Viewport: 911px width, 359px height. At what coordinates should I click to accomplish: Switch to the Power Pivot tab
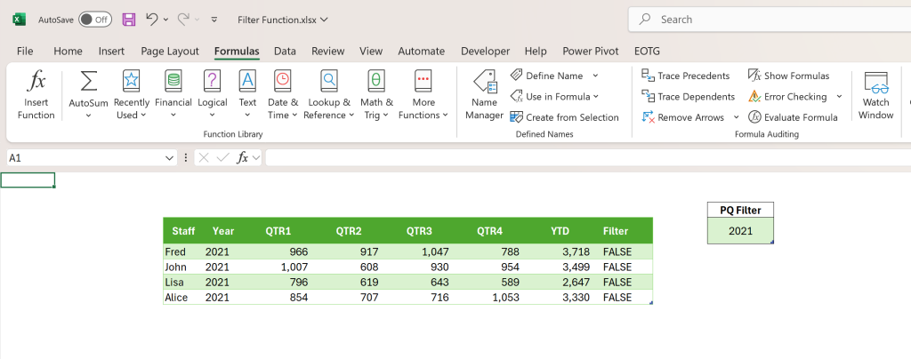[x=591, y=51]
